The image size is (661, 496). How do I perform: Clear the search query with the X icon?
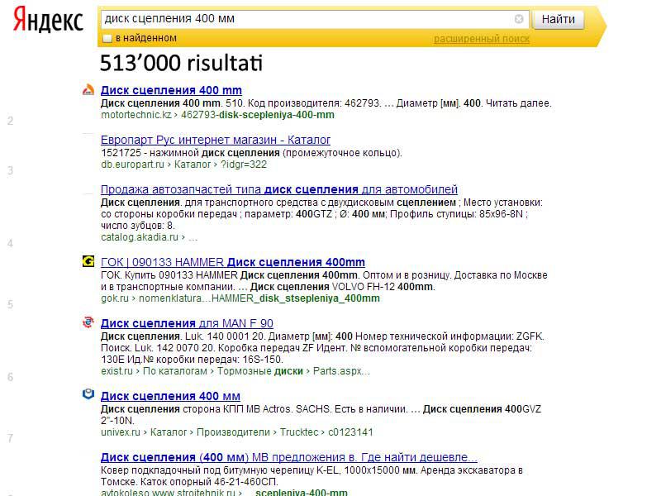519,19
